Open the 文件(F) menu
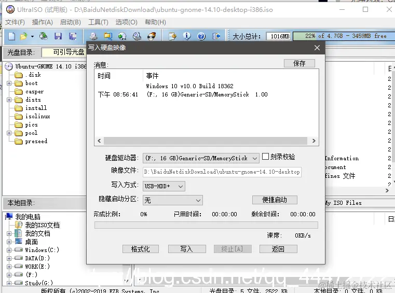Screen dimensions: 395x293 15,22
